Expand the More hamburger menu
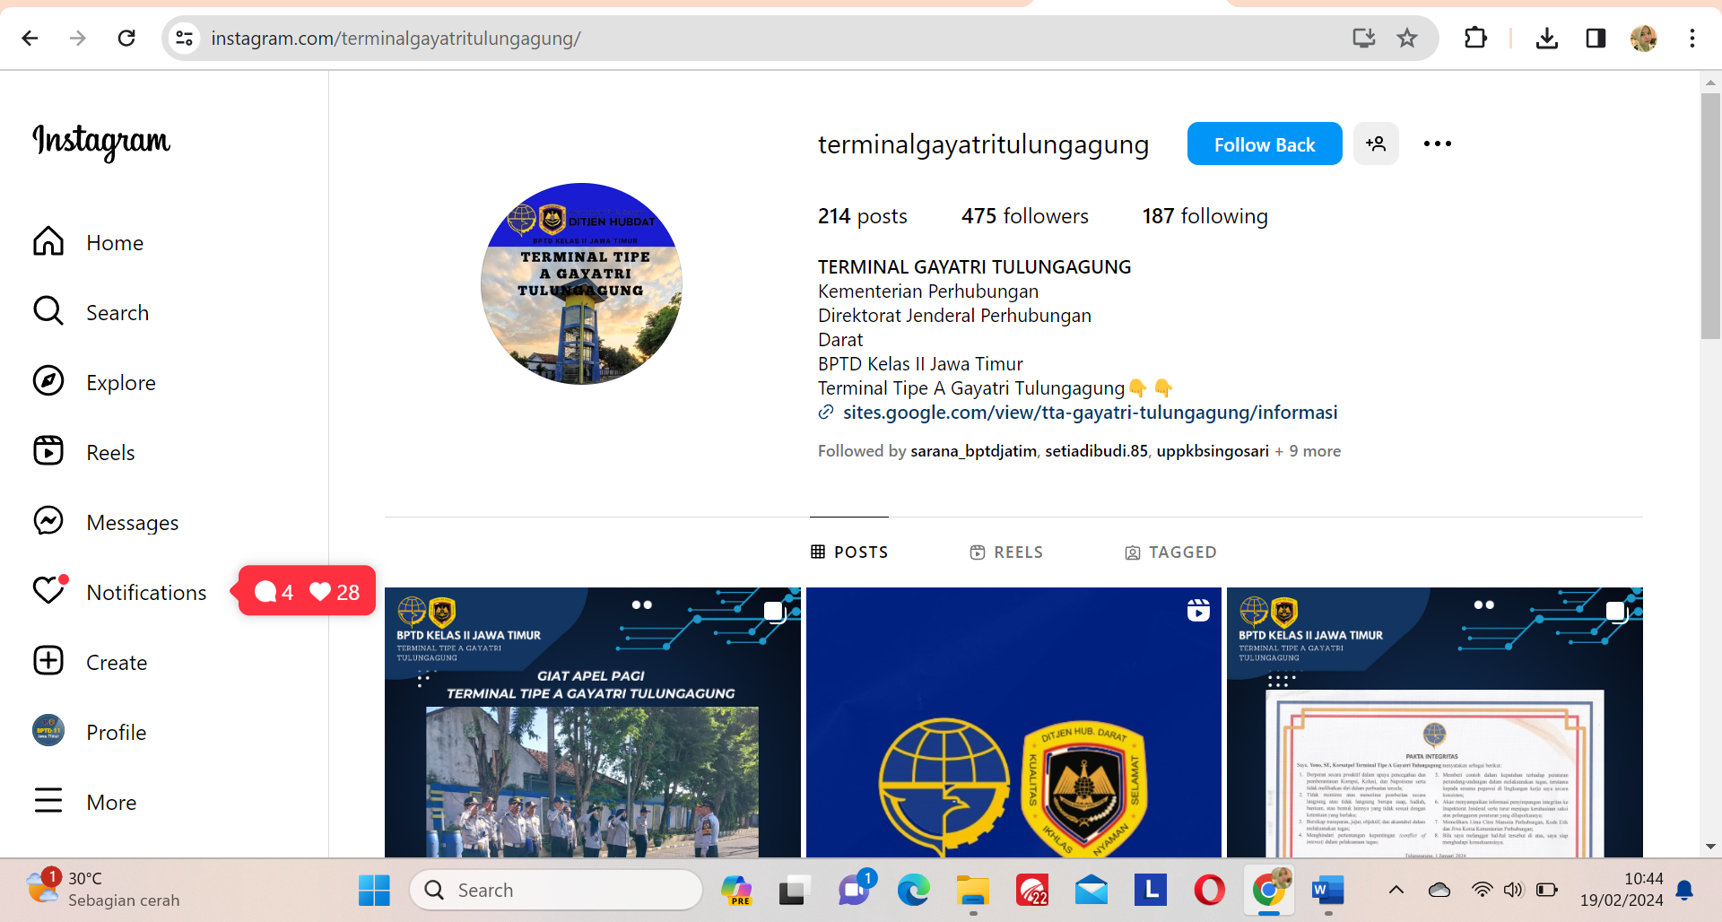This screenshot has width=1722, height=922. pos(48,801)
